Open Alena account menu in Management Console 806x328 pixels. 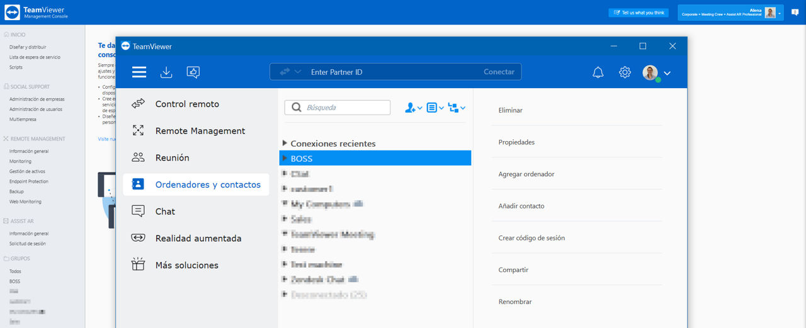730,13
